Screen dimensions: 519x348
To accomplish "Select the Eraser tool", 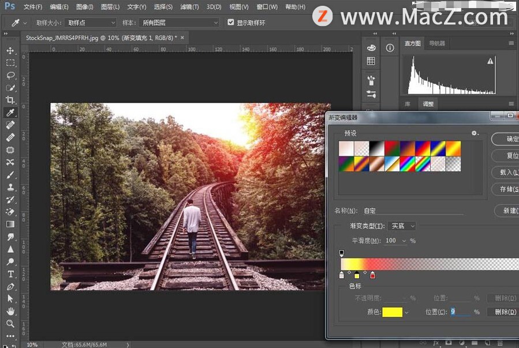I will tap(10, 212).
